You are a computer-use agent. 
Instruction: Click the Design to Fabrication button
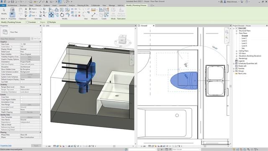121,12
